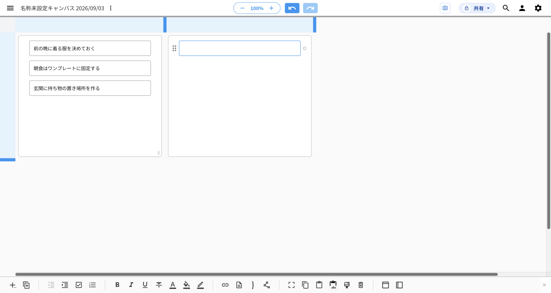Take a canvas snapshot with camera icon
This screenshot has width=551, height=293.
click(445, 8)
